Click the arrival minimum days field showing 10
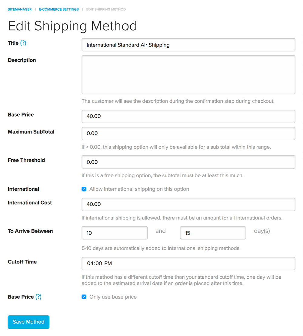 [x=115, y=233]
